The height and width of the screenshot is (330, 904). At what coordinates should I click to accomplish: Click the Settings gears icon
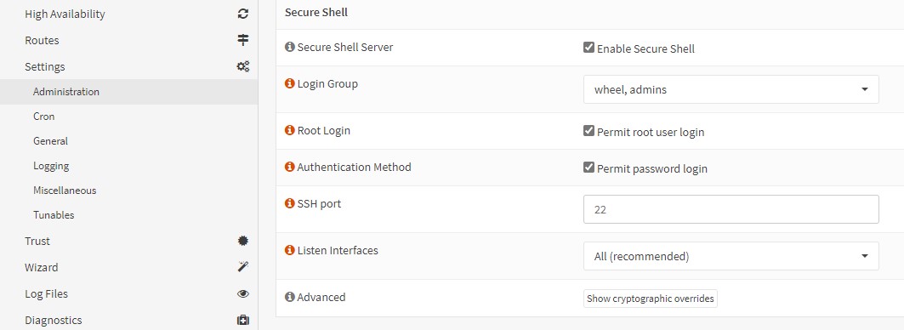coord(243,67)
